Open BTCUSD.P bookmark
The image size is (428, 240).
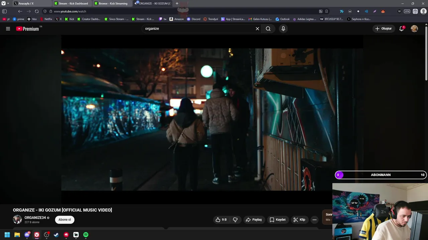click(x=332, y=19)
